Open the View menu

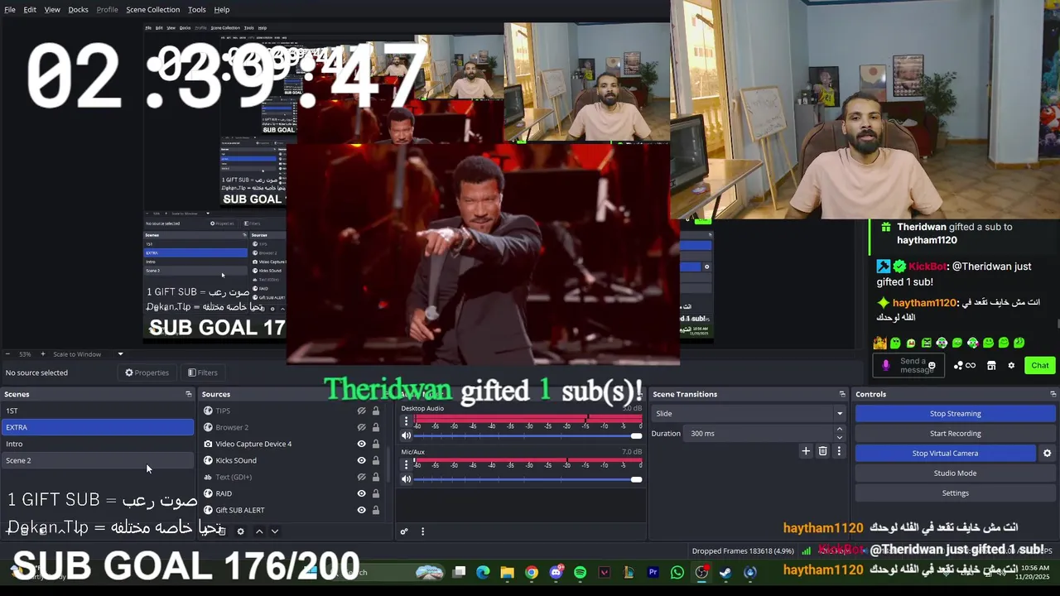coord(52,9)
